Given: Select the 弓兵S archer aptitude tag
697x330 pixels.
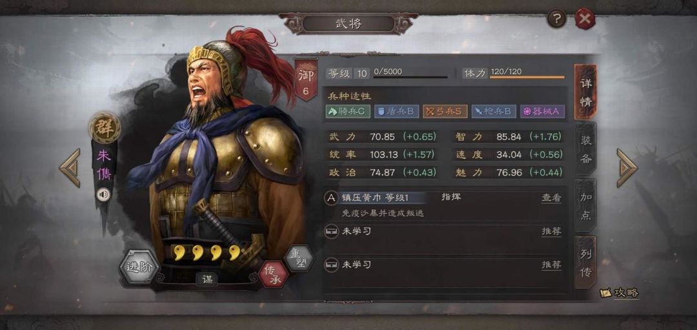Looking at the screenshot, I should point(445,111).
